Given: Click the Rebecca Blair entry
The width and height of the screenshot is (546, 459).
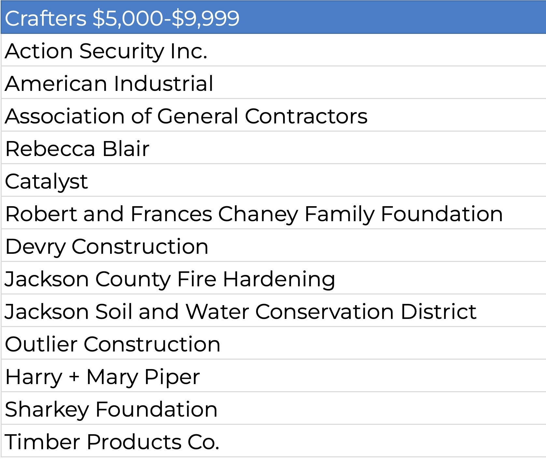Looking at the screenshot, I should (x=77, y=149).
